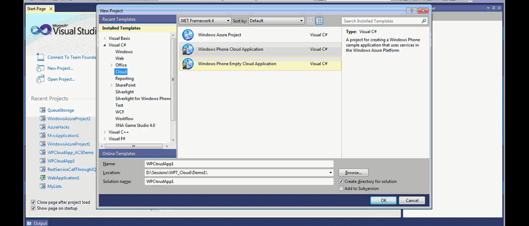Click the Cancel button
529x226 pixels.
(412, 200)
